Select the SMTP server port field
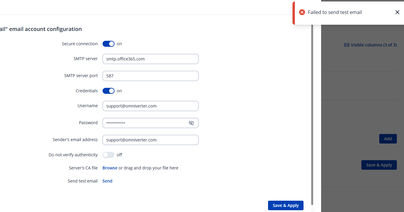This screenshot has width=404, height=212. coord(150,76)
